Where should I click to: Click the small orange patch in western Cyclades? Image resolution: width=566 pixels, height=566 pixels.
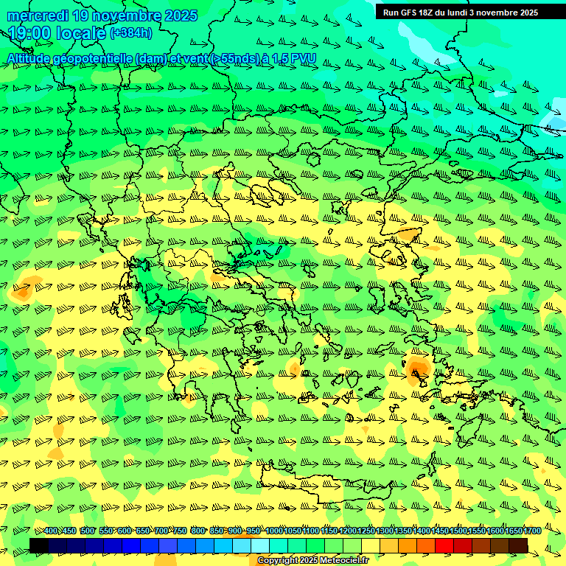coord(295,368)
